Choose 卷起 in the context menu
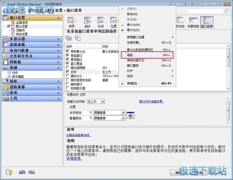The width and height of the screenshot is (233, 180). click(x=146, y=55)
